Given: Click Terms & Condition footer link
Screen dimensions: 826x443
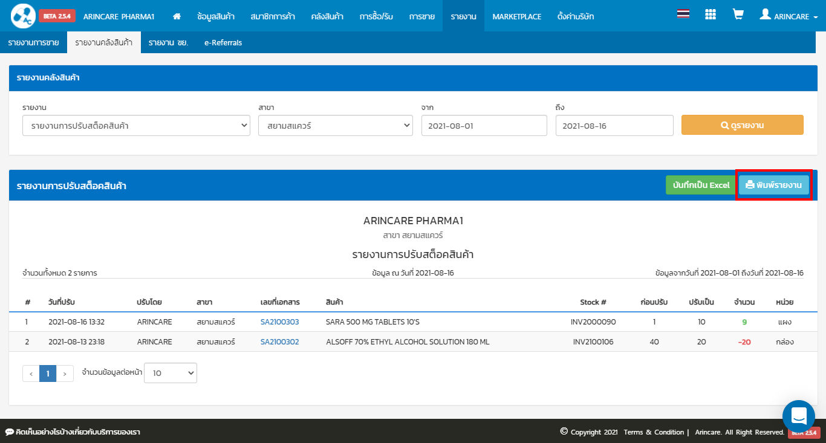Looking at the screenshot, I should coord(654,432).
